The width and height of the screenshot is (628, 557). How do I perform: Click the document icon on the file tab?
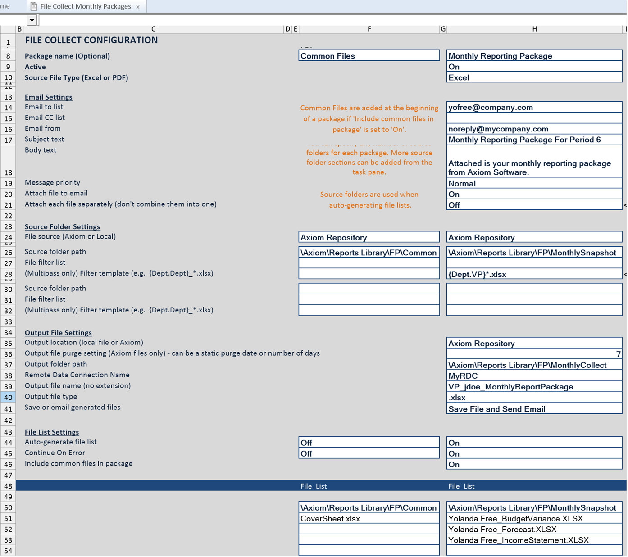pyautogui.click(x=34, y=6)
